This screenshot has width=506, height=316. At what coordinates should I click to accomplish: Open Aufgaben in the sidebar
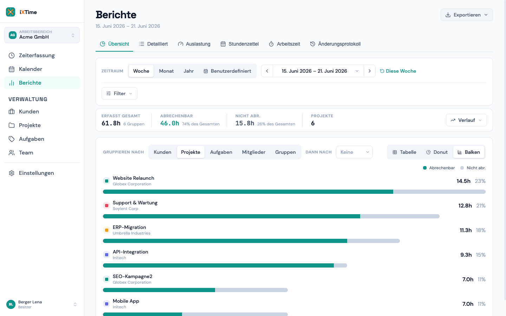click(x=42, y=139)
